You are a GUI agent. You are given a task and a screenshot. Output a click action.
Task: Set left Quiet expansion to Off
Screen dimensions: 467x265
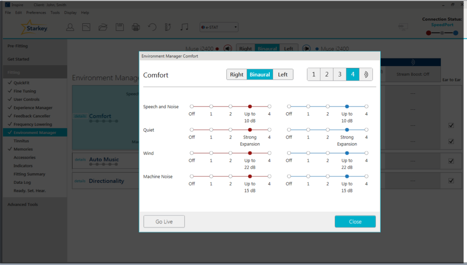point(289,129)
